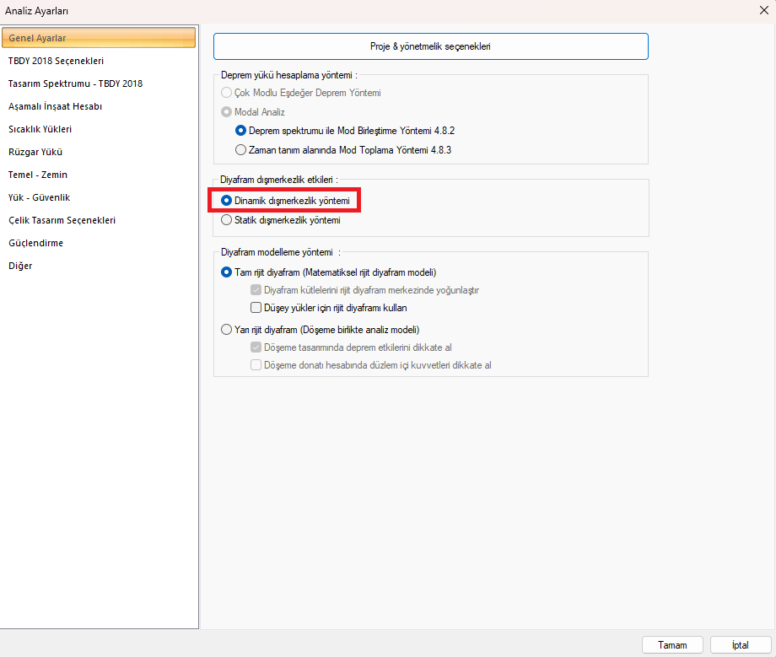Select Deprem spektrumu ile Mod Birleştirme Yöntemi
776x657 pixels.
pos(242,131)
